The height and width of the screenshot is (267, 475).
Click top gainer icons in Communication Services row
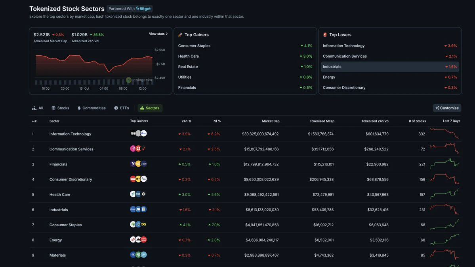click(x=138, y=149)
